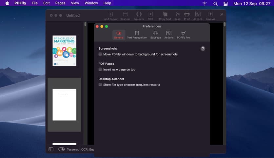Open the Edit menu
The width and height of the screenshot is (274, 158).
tap(46, 3)
